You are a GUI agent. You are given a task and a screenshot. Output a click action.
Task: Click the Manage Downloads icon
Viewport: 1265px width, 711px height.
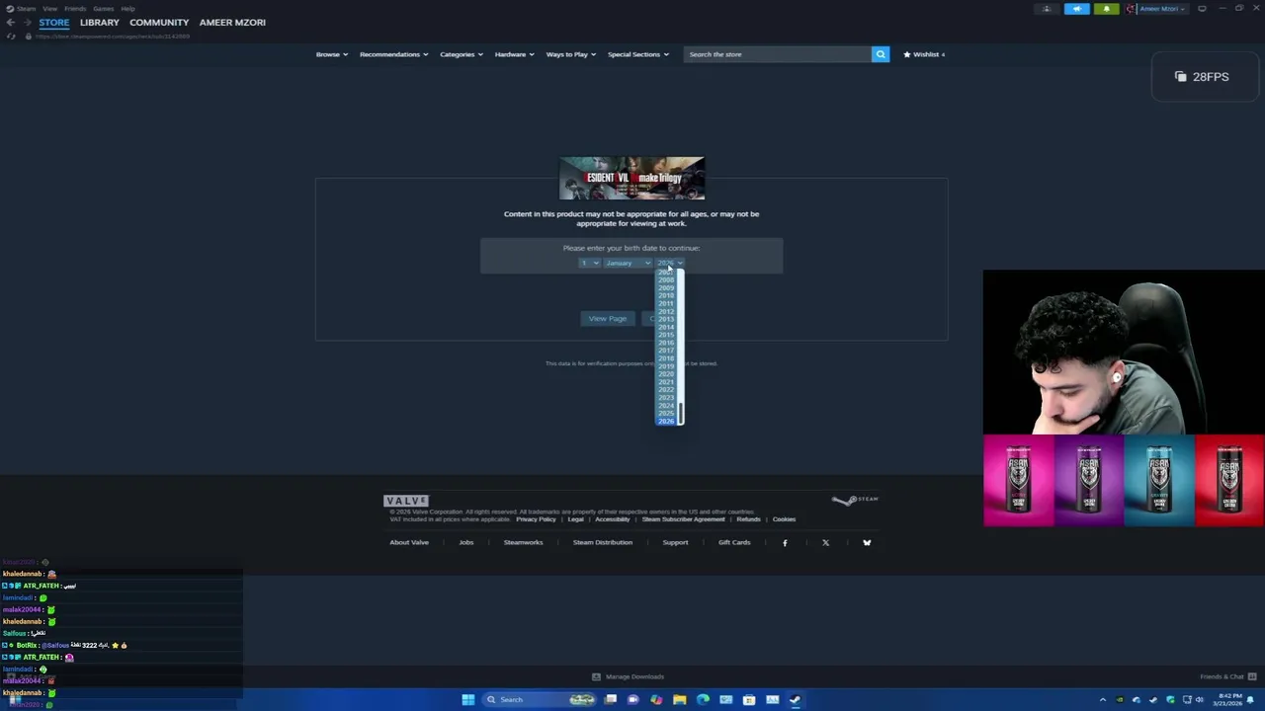click(596, 676)
